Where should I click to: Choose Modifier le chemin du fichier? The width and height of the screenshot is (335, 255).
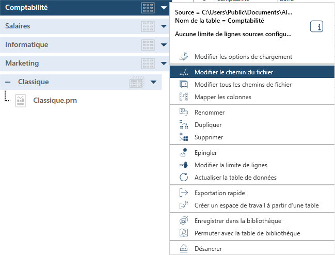(x=234, y=72)
